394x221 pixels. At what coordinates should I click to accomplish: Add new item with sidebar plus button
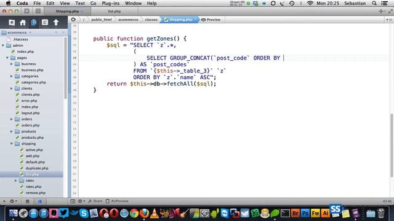pos(4,201)
